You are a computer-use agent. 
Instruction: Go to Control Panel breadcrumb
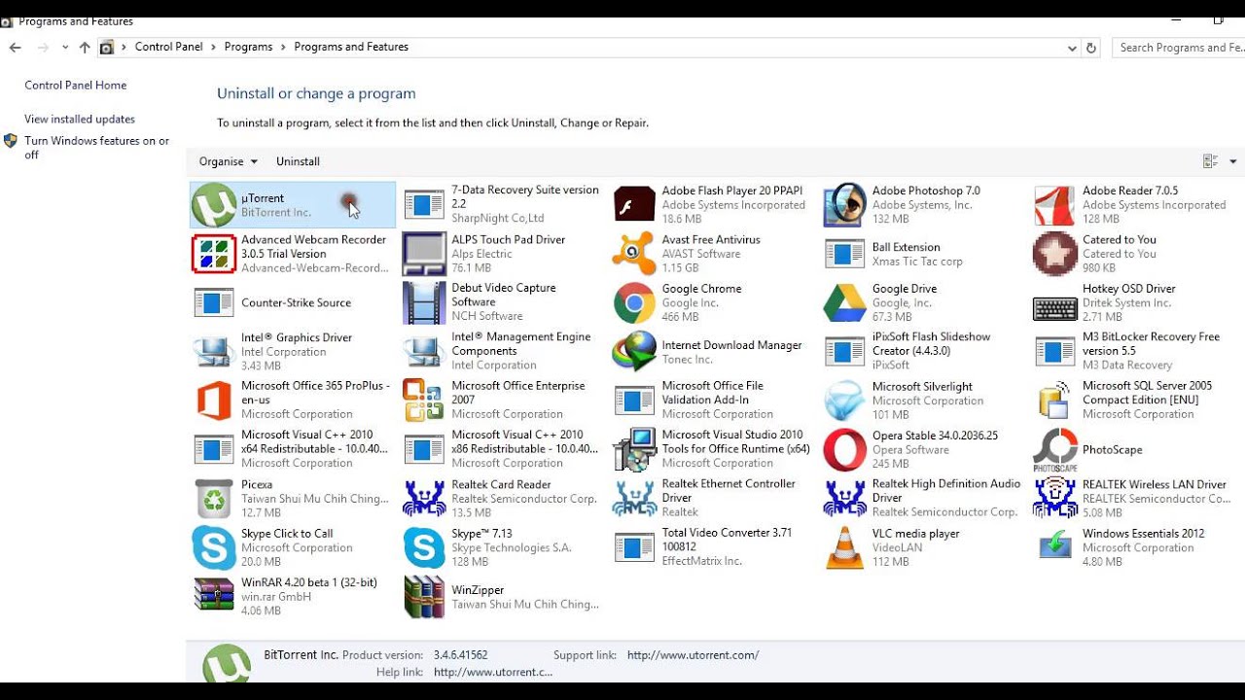(x=168, y=47)
